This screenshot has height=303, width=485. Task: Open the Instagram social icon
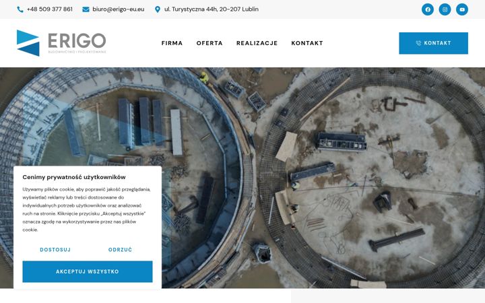click(445, 9)
